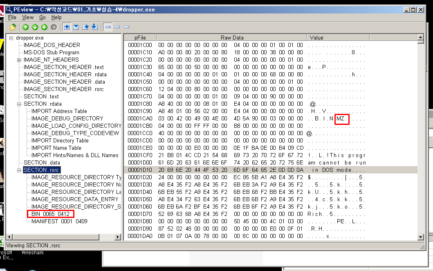Select IMPORT Directory Table
This screenshot has width=433, height=271.
pos(60,140)
